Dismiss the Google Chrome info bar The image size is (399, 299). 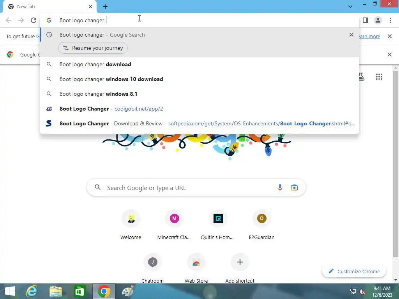coord(390,55)
